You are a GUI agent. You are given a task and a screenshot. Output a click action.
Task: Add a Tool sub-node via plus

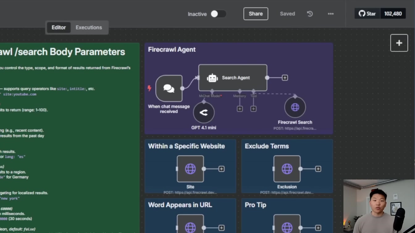(253, 109)
